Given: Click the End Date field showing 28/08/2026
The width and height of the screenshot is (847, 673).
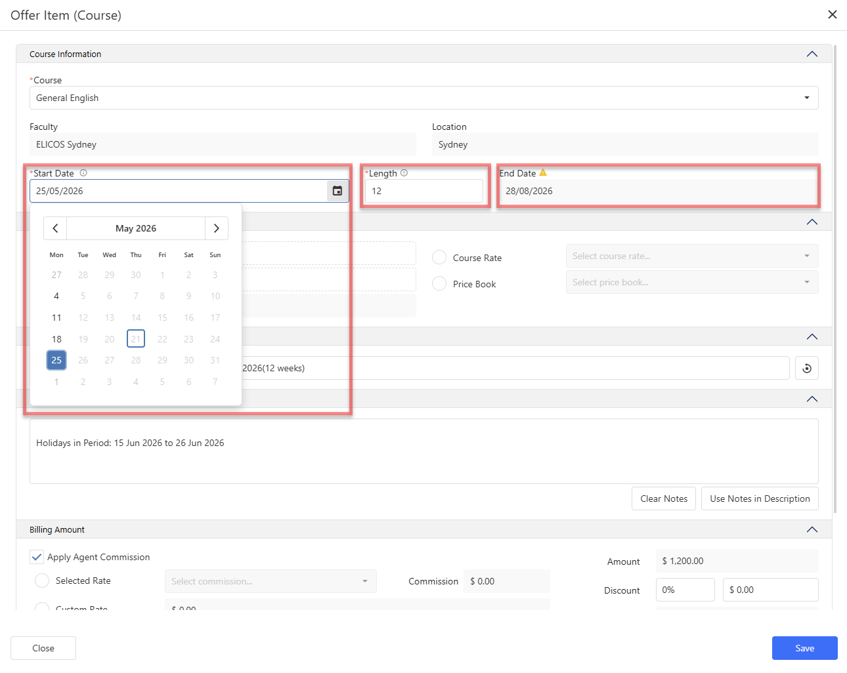Looking at the screenshot, I should (x=659, y=191).
